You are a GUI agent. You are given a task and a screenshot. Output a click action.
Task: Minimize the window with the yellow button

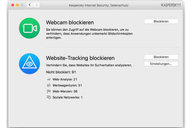(x=18, y=5)
